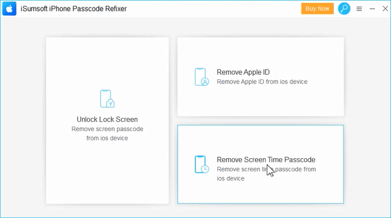Click "Remove screen time passcode from" description
The height and width of the screenshot is (218, 391).
266,169
